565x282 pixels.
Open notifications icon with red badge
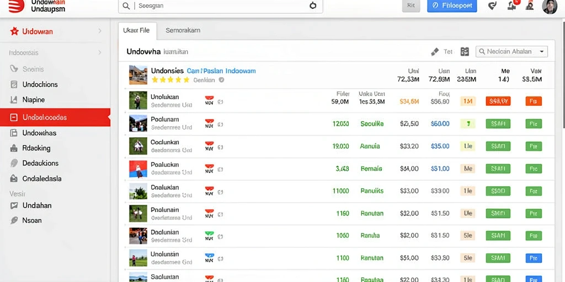point(513,4)
